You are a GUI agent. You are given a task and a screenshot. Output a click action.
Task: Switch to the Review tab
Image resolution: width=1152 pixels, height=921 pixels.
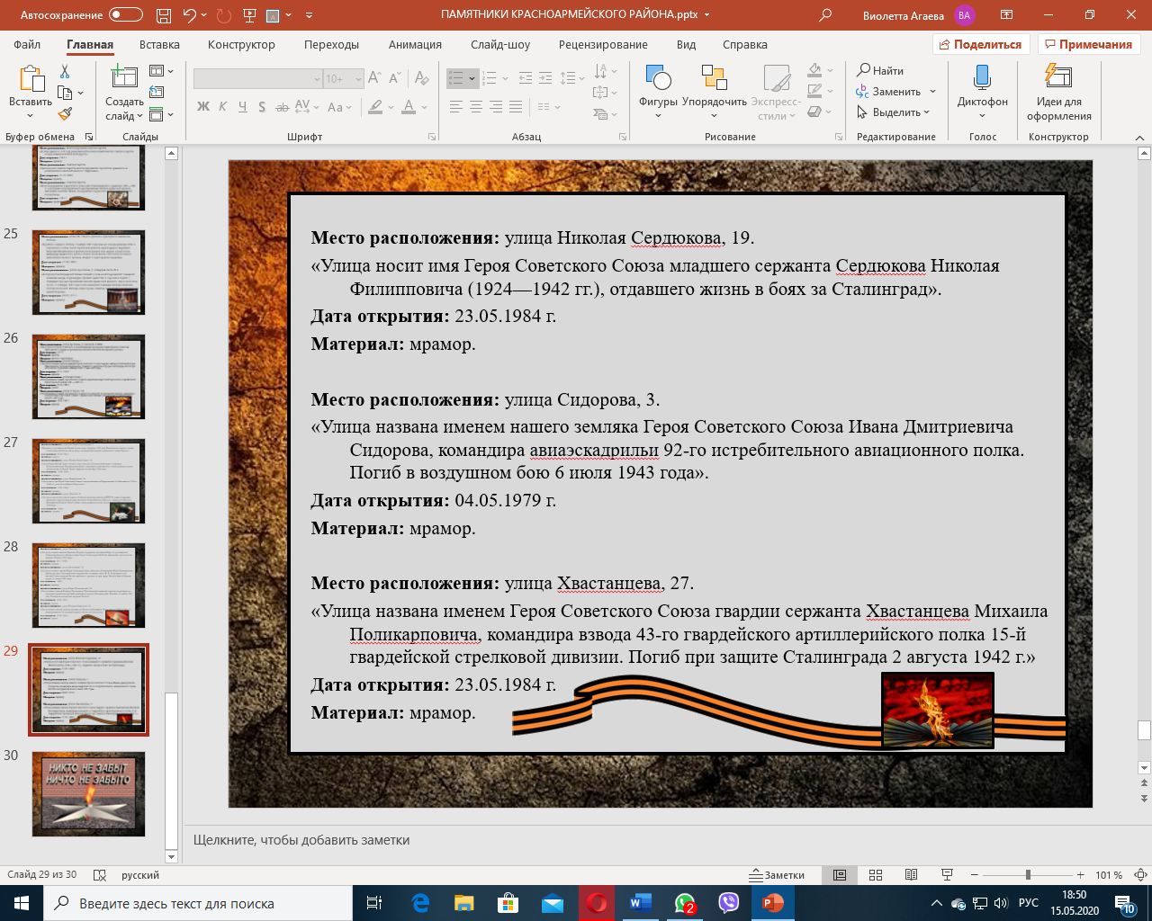point(603,44)
